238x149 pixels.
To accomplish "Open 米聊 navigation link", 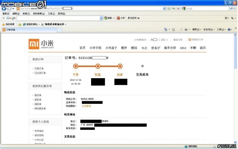I will pos(193,48).
